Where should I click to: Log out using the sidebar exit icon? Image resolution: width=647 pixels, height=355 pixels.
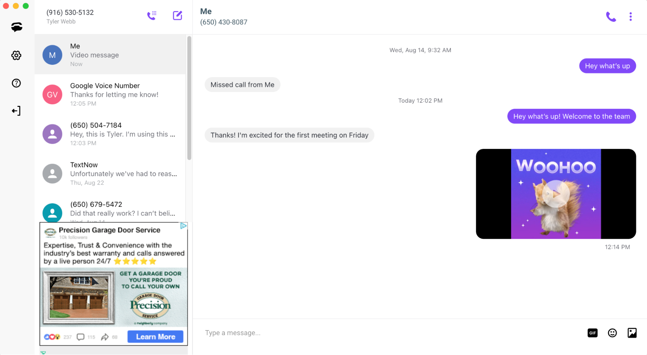pos(16,111)
